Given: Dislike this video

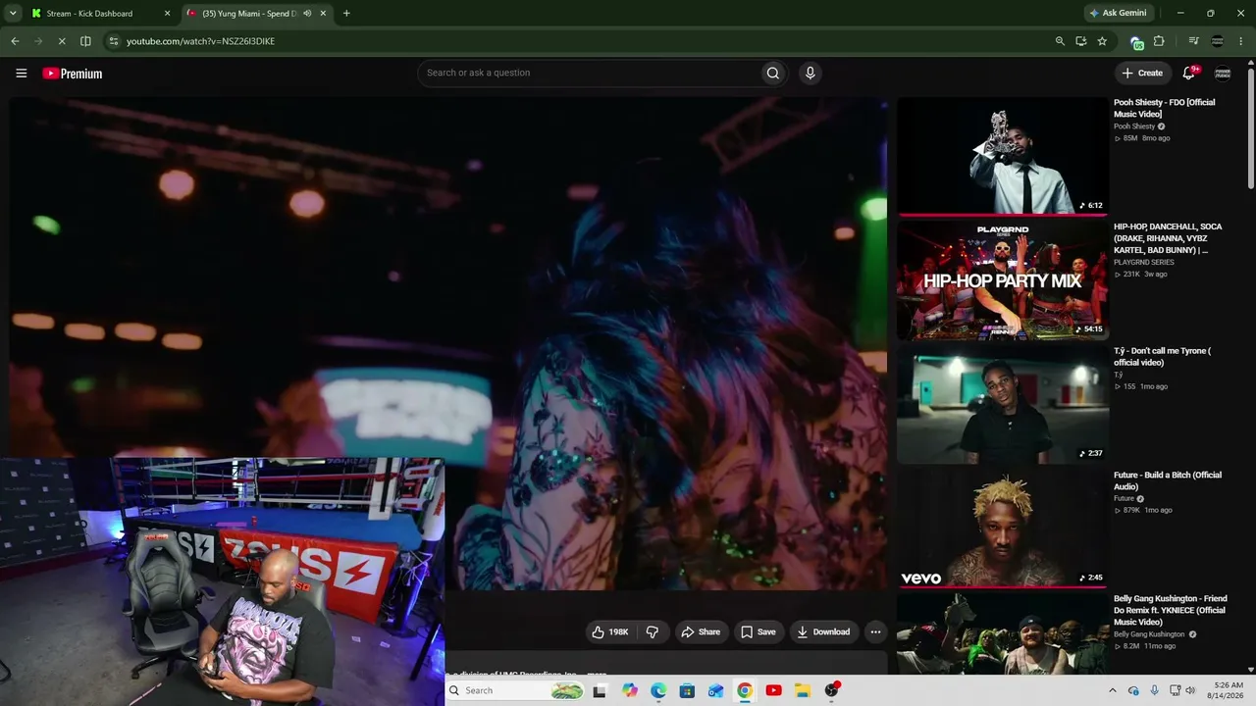Looking at the screenshot, I should pos(653,632).
